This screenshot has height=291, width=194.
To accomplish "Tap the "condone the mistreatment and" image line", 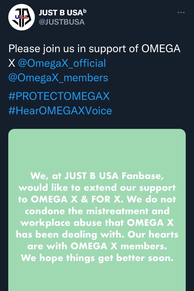I will click(97, 211).
